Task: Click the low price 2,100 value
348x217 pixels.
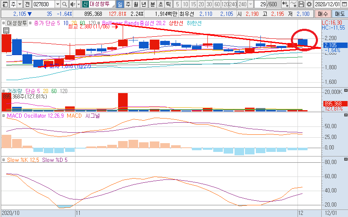Action: click(x=303, y=14)
